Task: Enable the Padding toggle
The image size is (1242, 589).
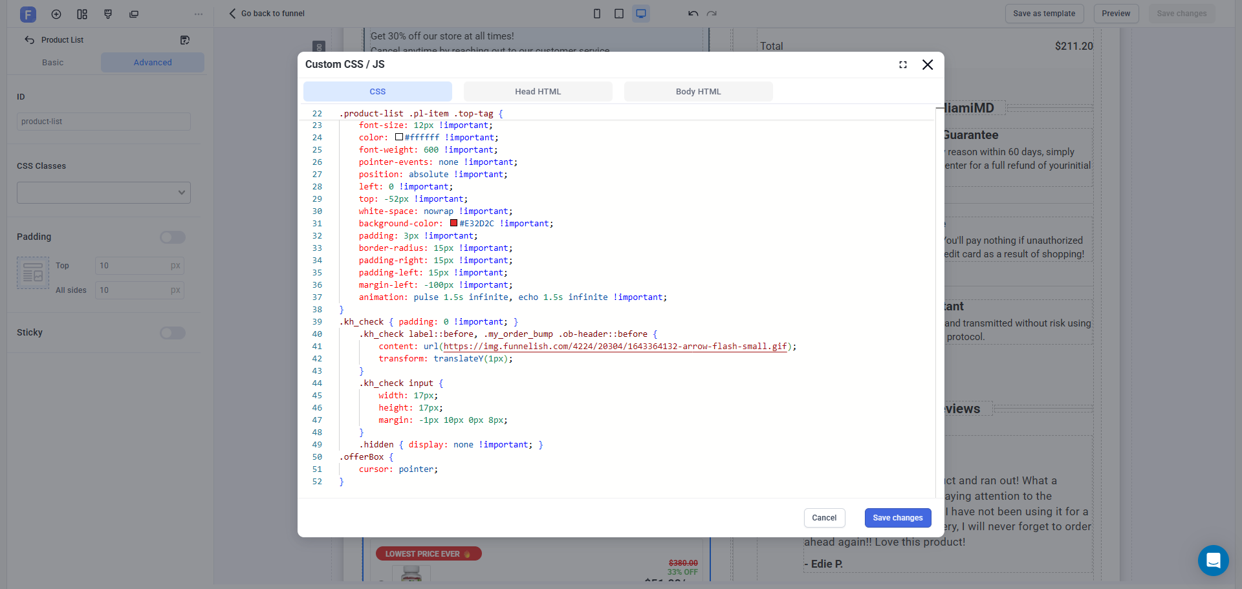Action: coord(173,237)
